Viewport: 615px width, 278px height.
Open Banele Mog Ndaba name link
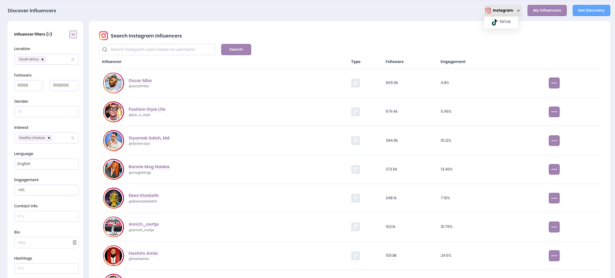click(149, 167)
